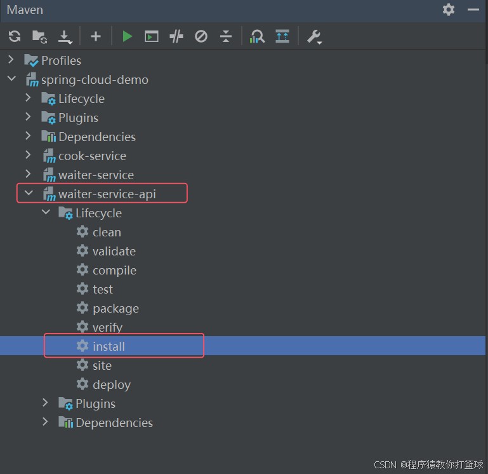
Task: Show dependencies diagram icon
Action: click(257, 37)
